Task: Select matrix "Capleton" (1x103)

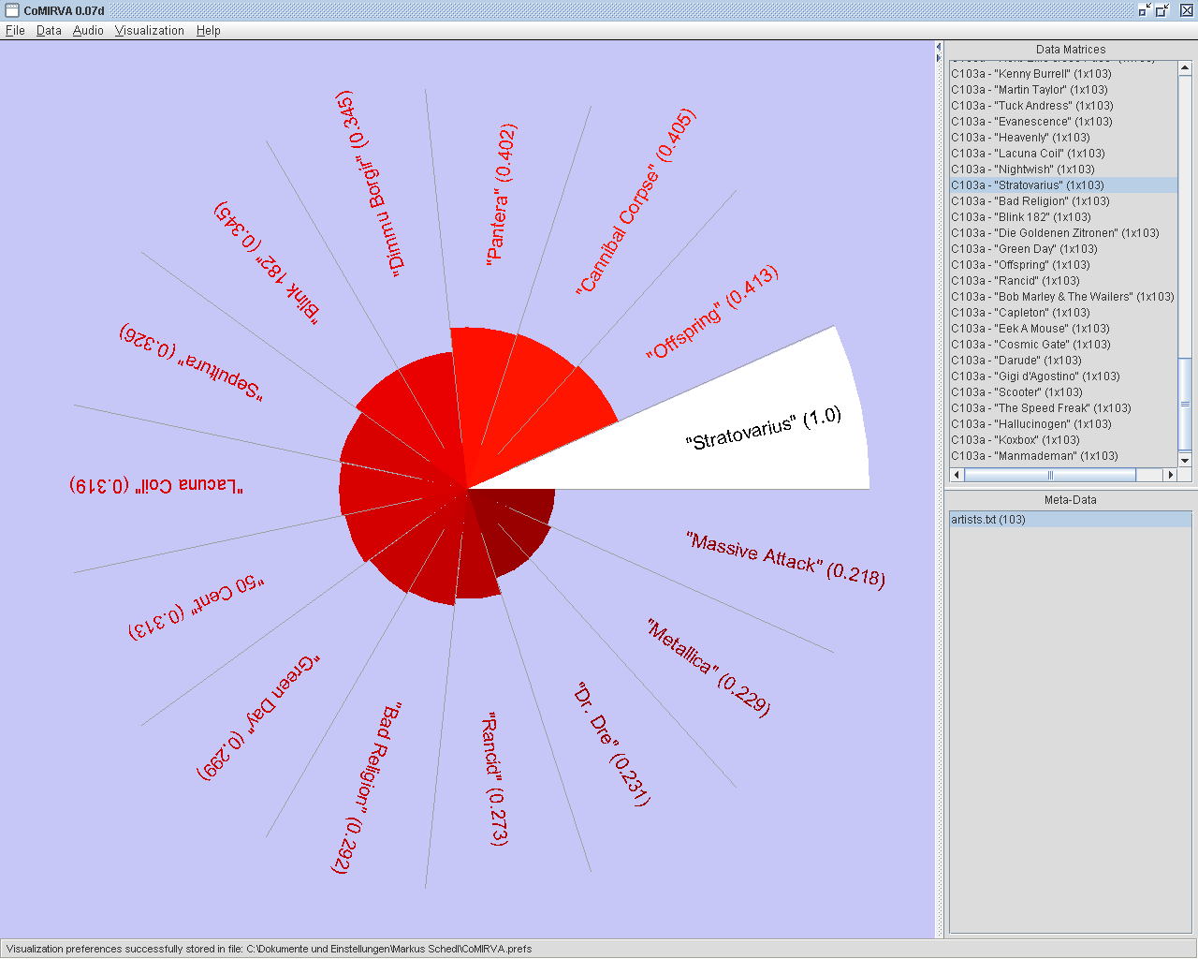Action: tap(1063, 313)
